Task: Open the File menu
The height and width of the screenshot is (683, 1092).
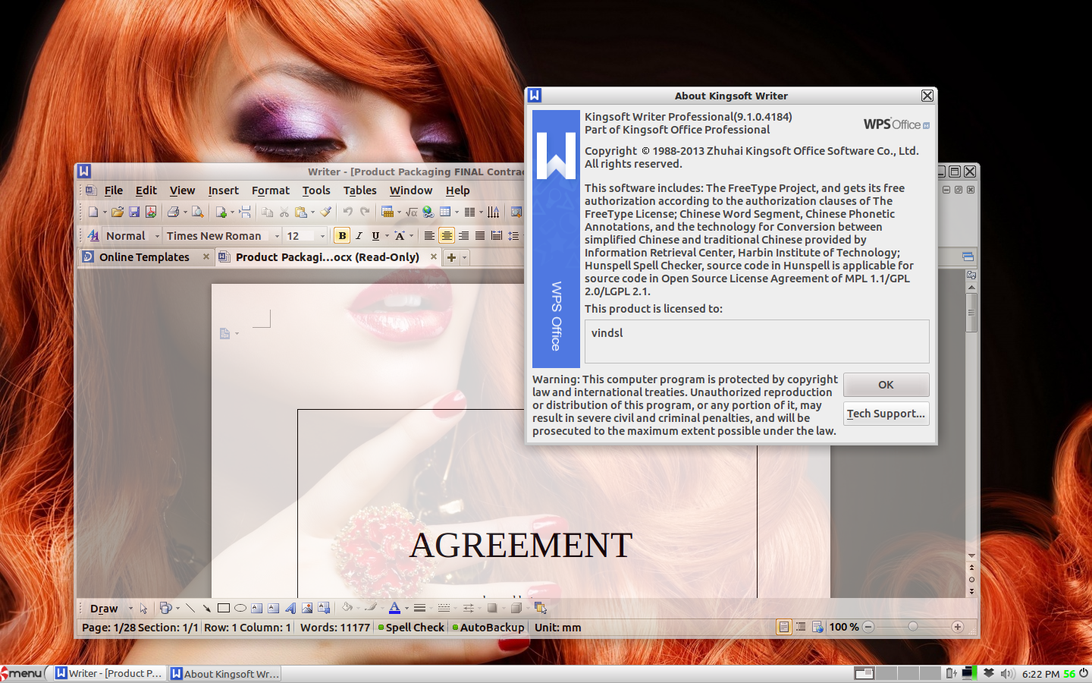Action: click(114, 190)
